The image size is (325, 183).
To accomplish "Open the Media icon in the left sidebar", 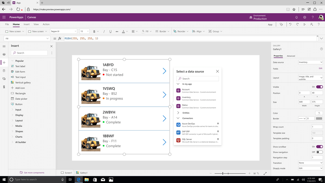I will click(4, 78).
